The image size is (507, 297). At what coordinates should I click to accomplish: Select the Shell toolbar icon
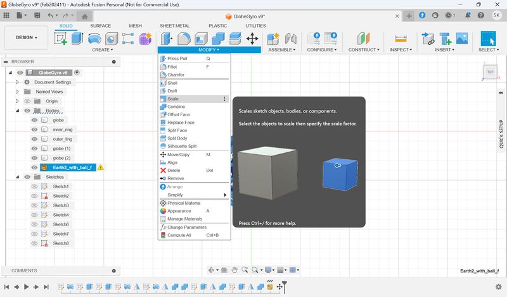(x=201, y=39)
